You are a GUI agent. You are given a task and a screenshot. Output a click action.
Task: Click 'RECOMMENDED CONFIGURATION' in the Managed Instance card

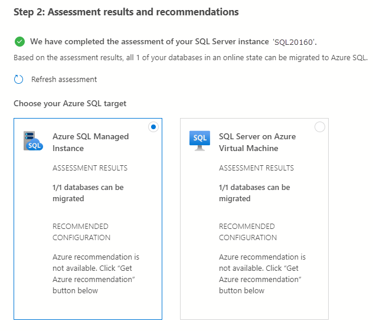[81, 232]
